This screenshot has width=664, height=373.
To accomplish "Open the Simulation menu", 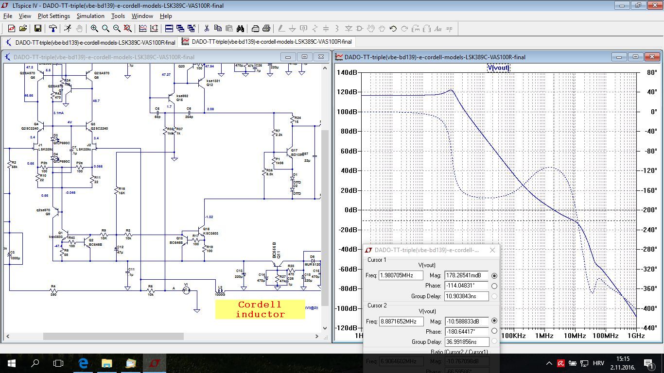I will tap(90, 16).
